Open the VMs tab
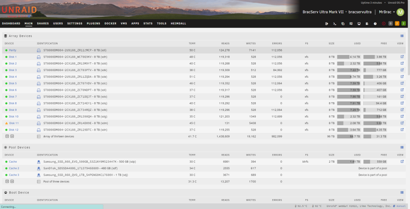Screen dimensions: 410x209 pos(124,23)
